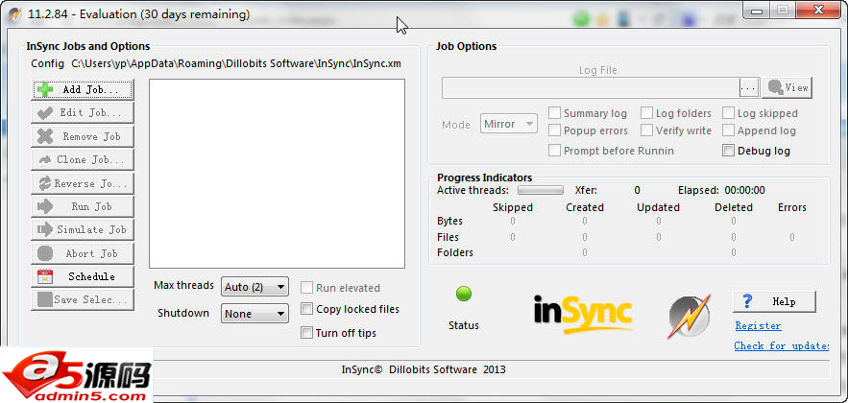Click the checkmark icon on Edit Job
The height and width of the screenshot is (403, 848).
(x=45, y=113)
